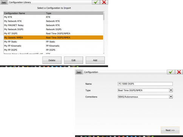183x137 pixels.
Task: Open the M menu icon in Configuration Library
Action: [4, 2]
